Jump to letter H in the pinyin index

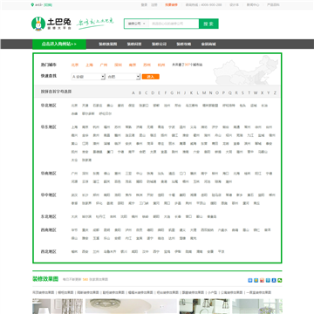coord(179,93)
